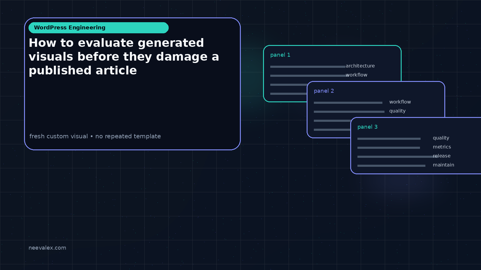Click the 'panel 3' title

(x=367, y=127)
